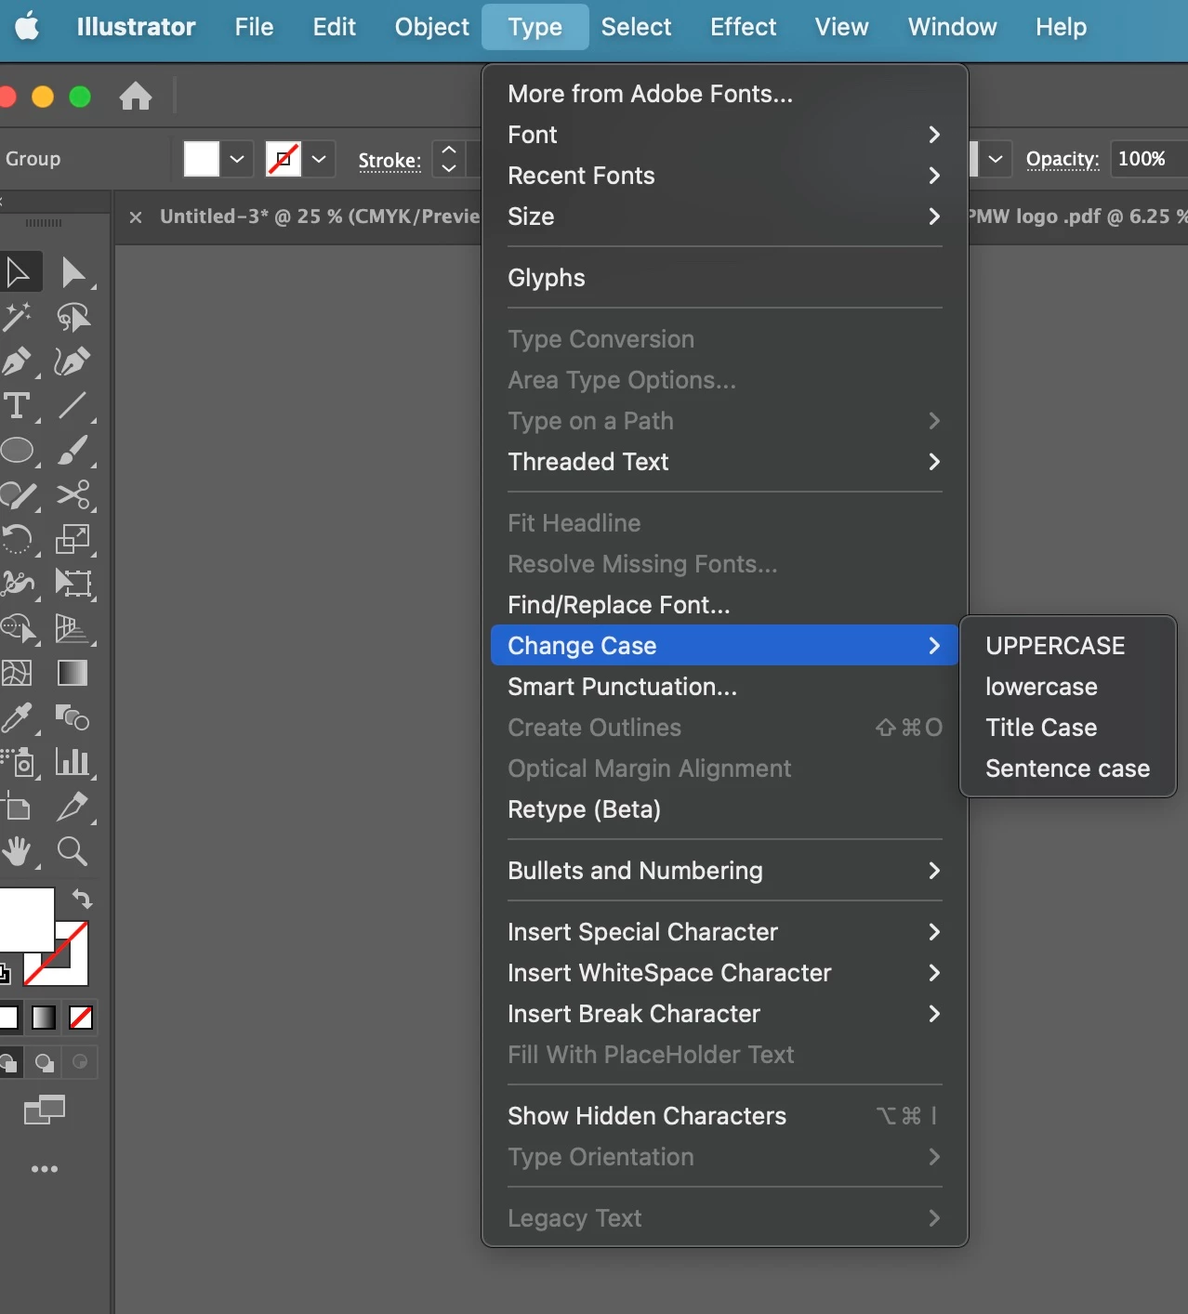Image resolution: width=1188 pixels, height=1314 pixels.
Task: Select the Eyedropper tool
Action: 19,718
